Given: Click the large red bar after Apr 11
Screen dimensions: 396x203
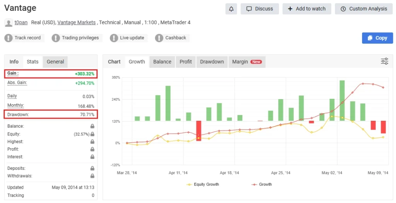Looking at the screenshot, I should tap(199, 130).
